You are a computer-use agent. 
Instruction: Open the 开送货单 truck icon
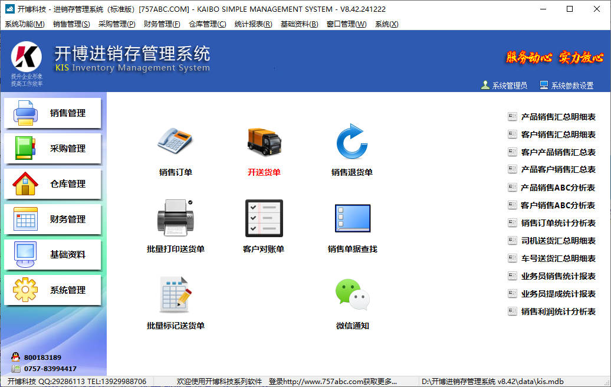point(264,142)
